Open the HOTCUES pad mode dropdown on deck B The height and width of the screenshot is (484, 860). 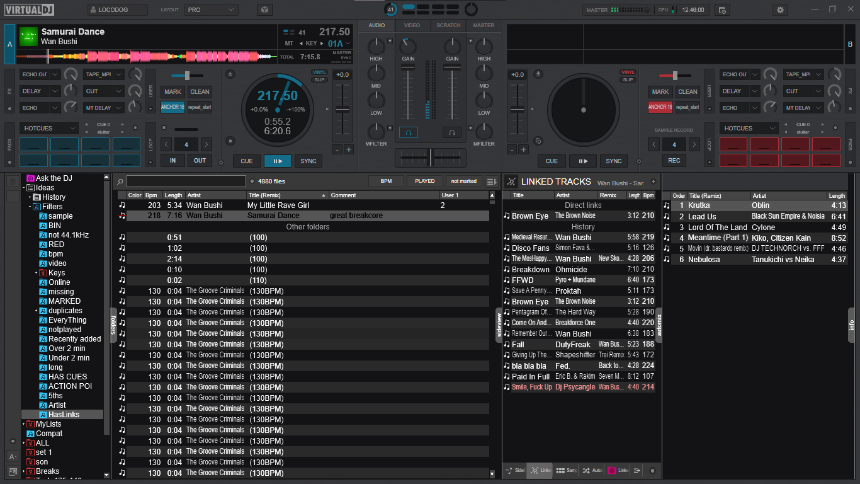(x=750, y=128)
